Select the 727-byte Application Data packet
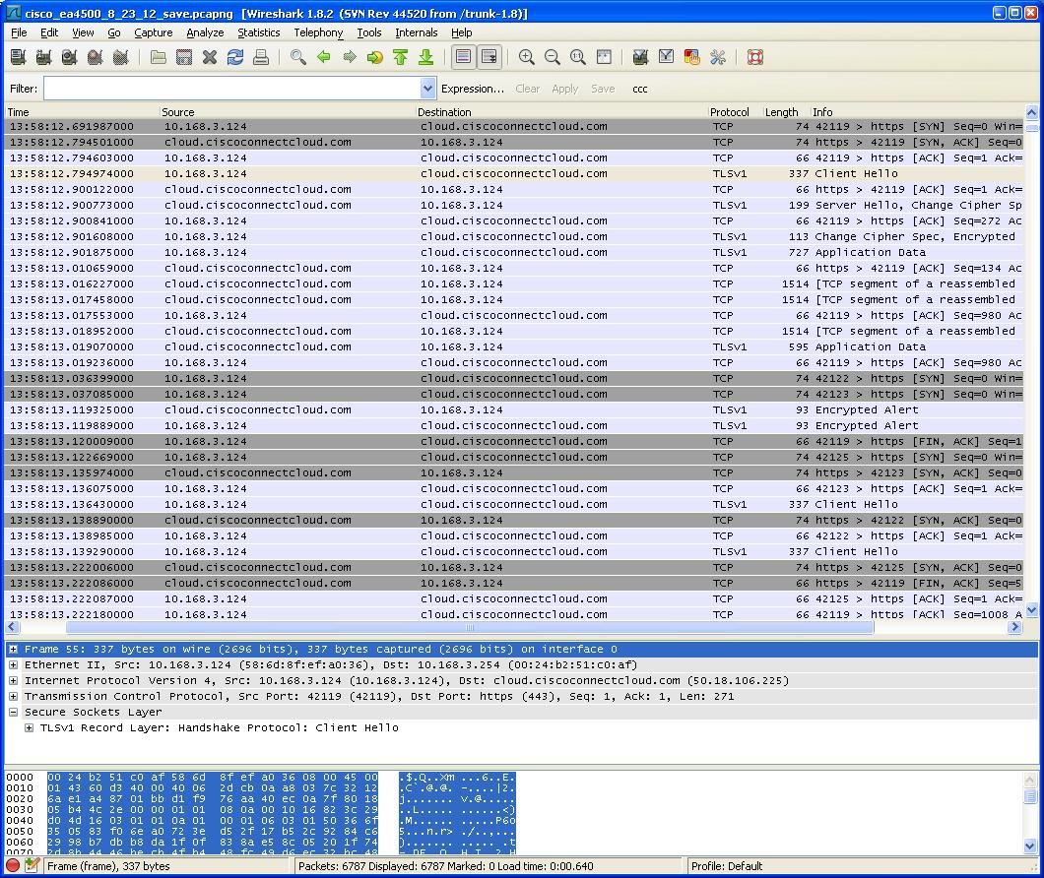 (x=514, y=252)
